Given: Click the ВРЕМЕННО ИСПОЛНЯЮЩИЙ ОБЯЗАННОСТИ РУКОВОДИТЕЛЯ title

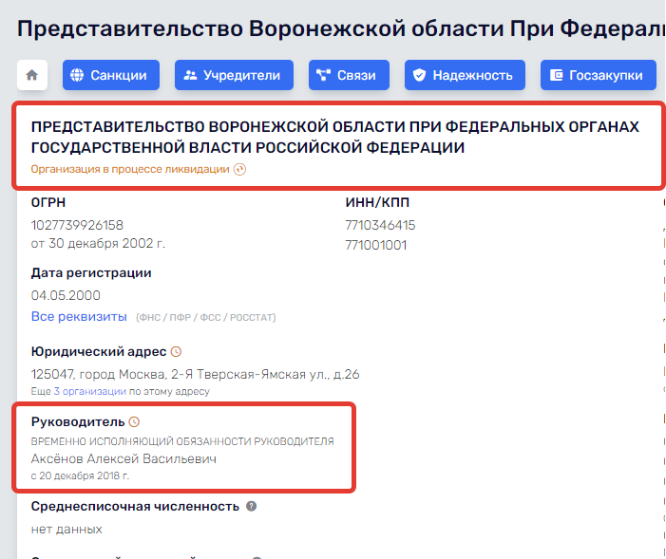Looking at the screenshot, I should pos(182,441).
